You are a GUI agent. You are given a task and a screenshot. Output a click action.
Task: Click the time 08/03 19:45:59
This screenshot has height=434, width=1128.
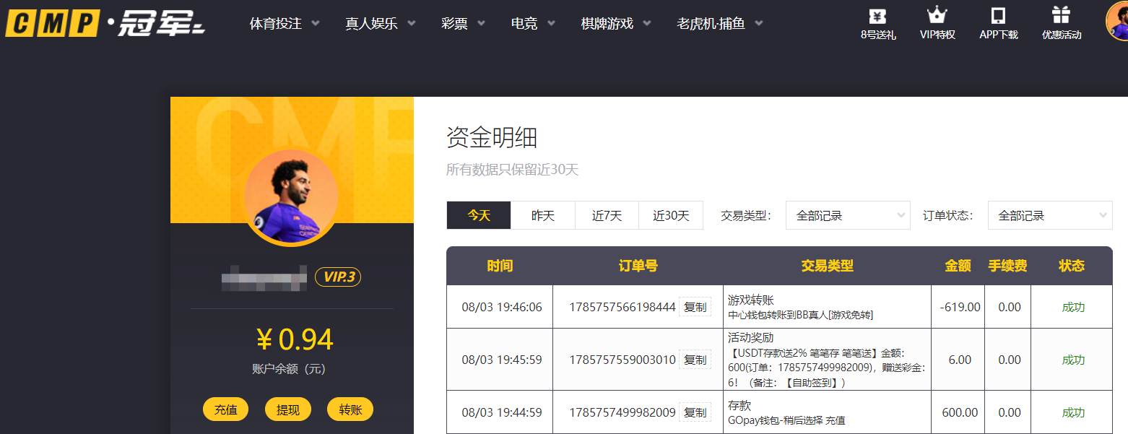pos(502,360)
